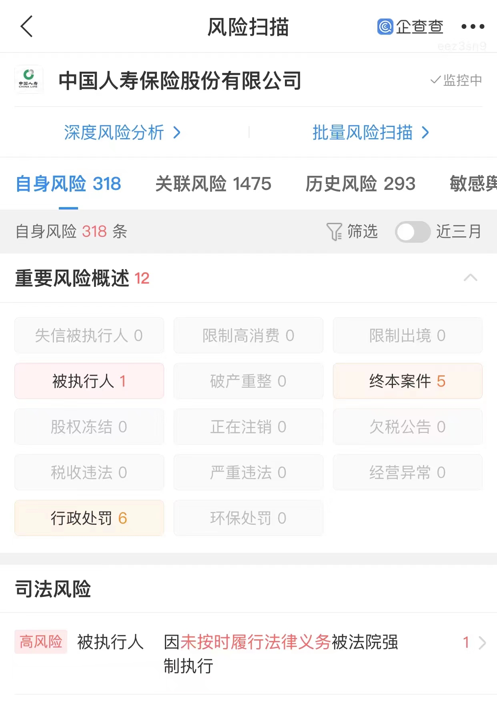Switch to the 历史风险 293 tab
The height and width of the screenshot is (705, 497).
361,184
